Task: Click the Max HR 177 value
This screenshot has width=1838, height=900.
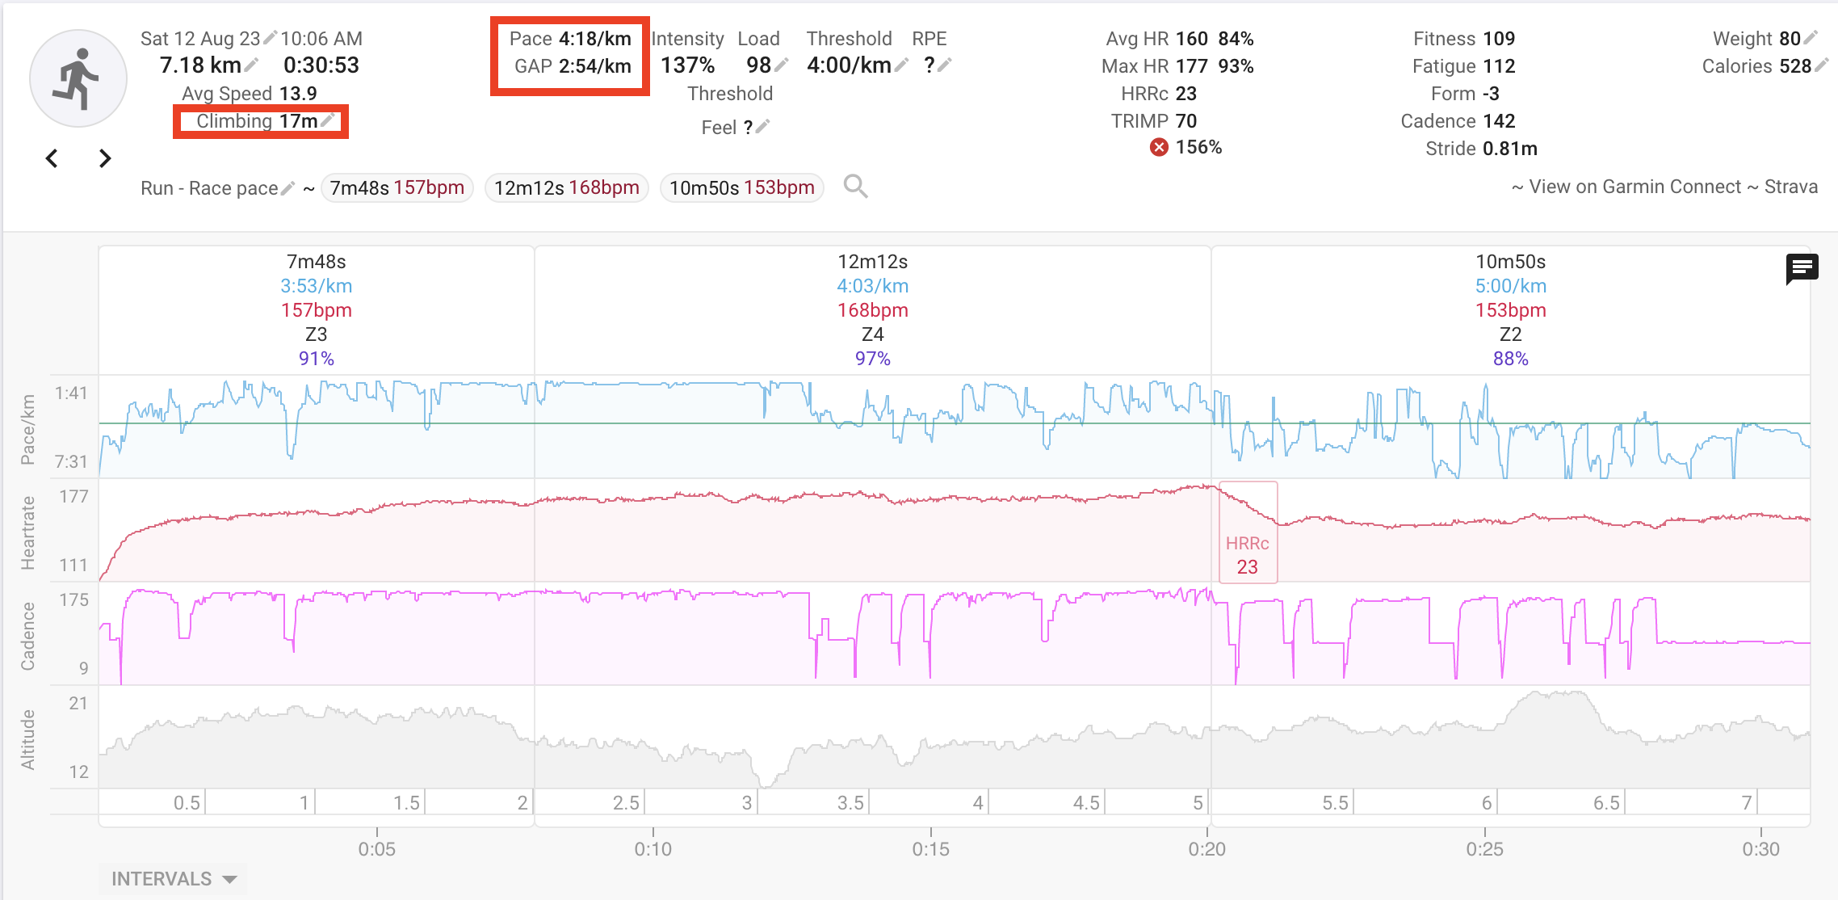Action: 1192,65
